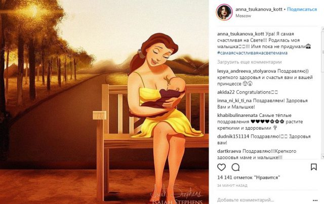The width and height of the screenshot is (324, 204).
Task: Open the Moscow location link
Action: click(243, 16)
